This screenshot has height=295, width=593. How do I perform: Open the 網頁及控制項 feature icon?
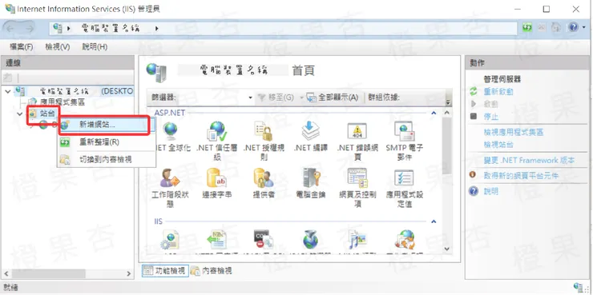[x=357, y=178]
